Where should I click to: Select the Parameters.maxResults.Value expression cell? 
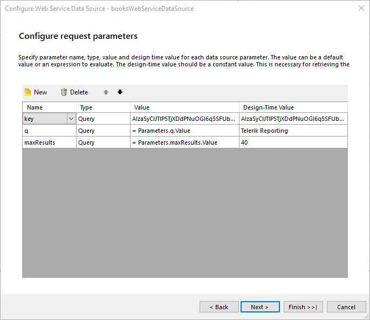pos(184,142)
